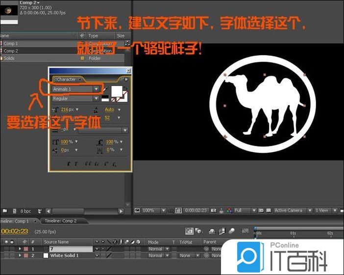The image size is (344, 275).
Task: Open the 1 View layout dropdown
Action: click(325, 210)
